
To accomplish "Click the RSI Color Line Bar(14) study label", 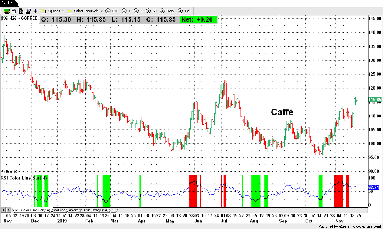I will click(x=24, y=178).
